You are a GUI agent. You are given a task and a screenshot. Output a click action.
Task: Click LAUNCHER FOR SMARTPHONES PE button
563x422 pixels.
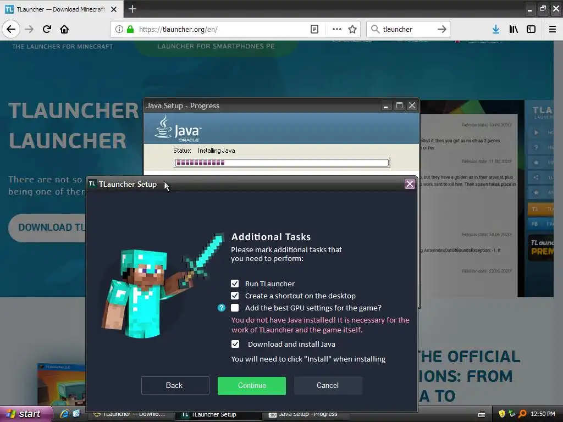[216, 46]
